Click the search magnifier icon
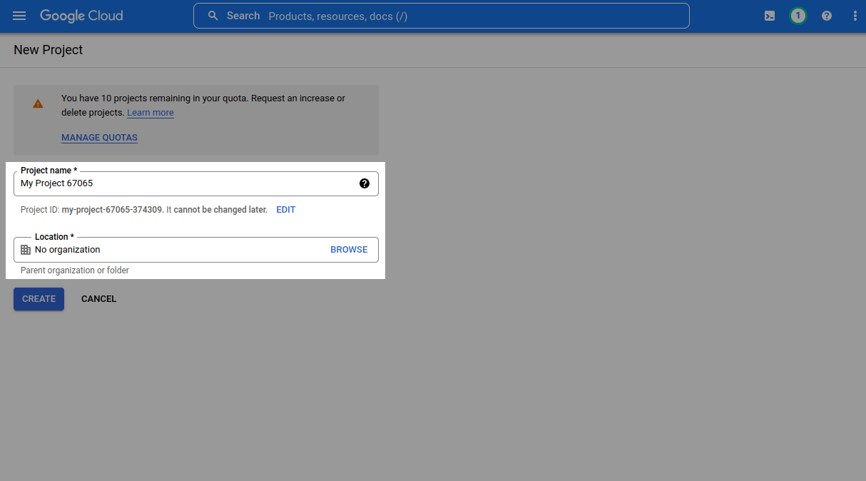Viewport: 866px width, 481px height. pos(213,16)
